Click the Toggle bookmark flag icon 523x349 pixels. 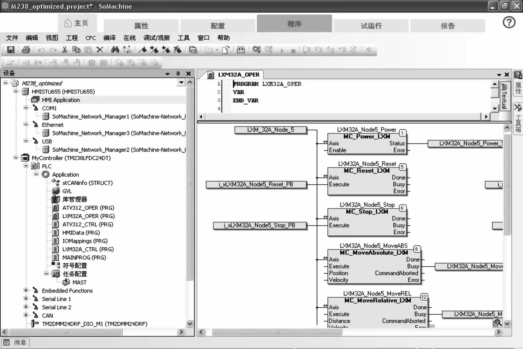[x=142, y=50]
